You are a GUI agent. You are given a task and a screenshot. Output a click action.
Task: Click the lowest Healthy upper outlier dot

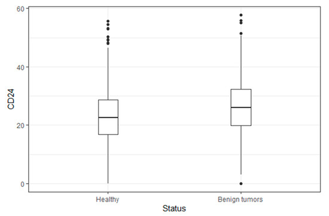[x=108, y=44]
